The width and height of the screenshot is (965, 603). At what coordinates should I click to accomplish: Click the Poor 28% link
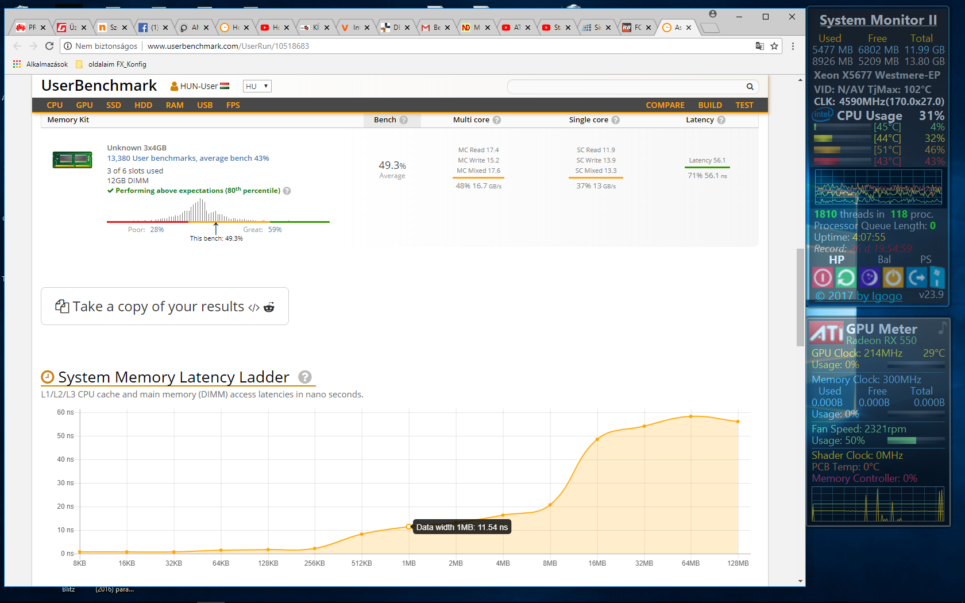coord(146,230)
